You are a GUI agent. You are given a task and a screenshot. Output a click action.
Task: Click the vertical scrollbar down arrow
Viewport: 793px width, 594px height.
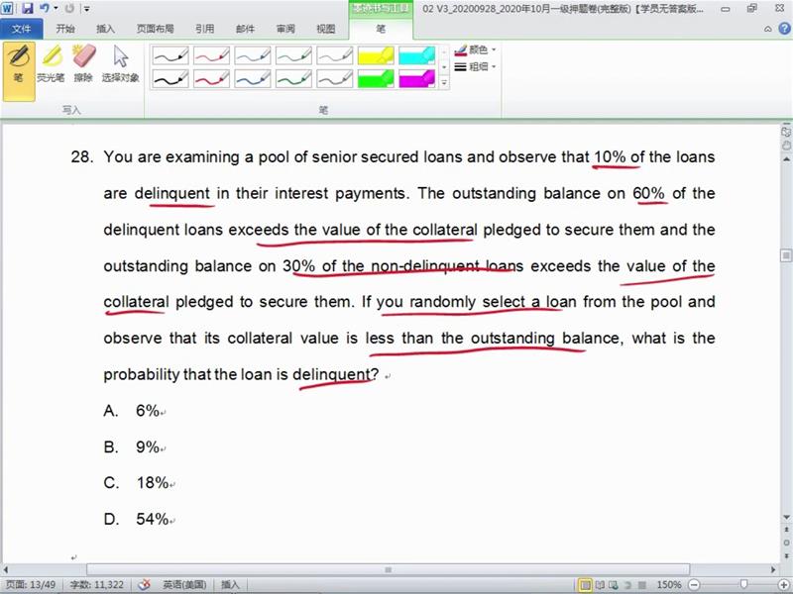pyautogui.click(x=786, y=517)
